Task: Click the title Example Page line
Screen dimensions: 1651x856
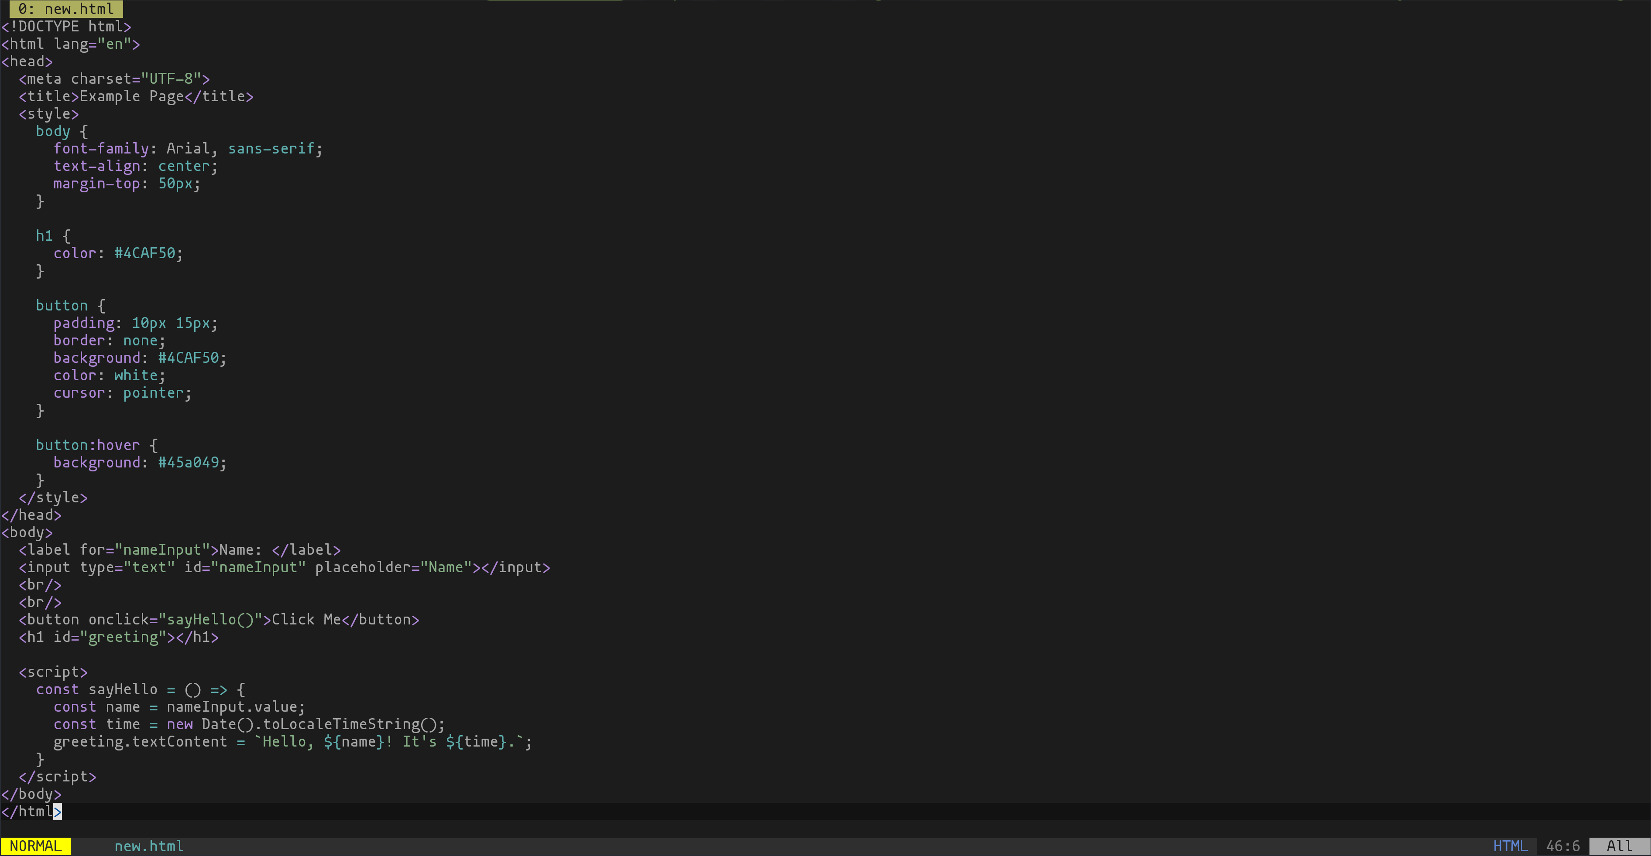Action: tap(136, 96)
